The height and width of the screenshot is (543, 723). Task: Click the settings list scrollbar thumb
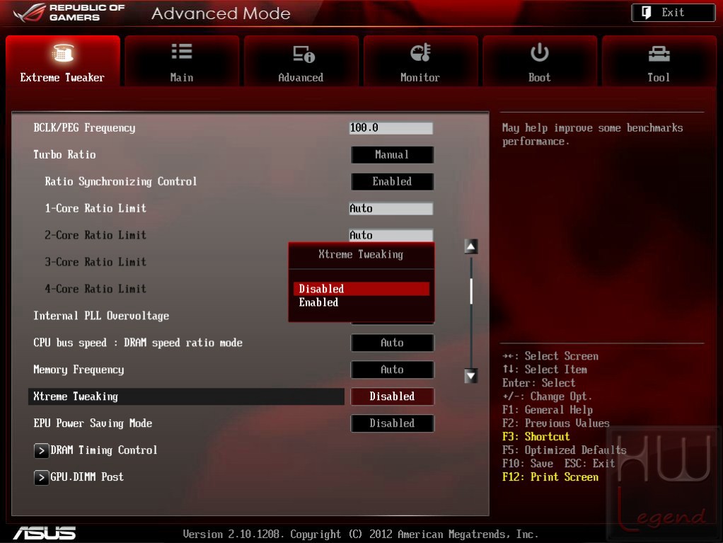(x=470, y=291)
